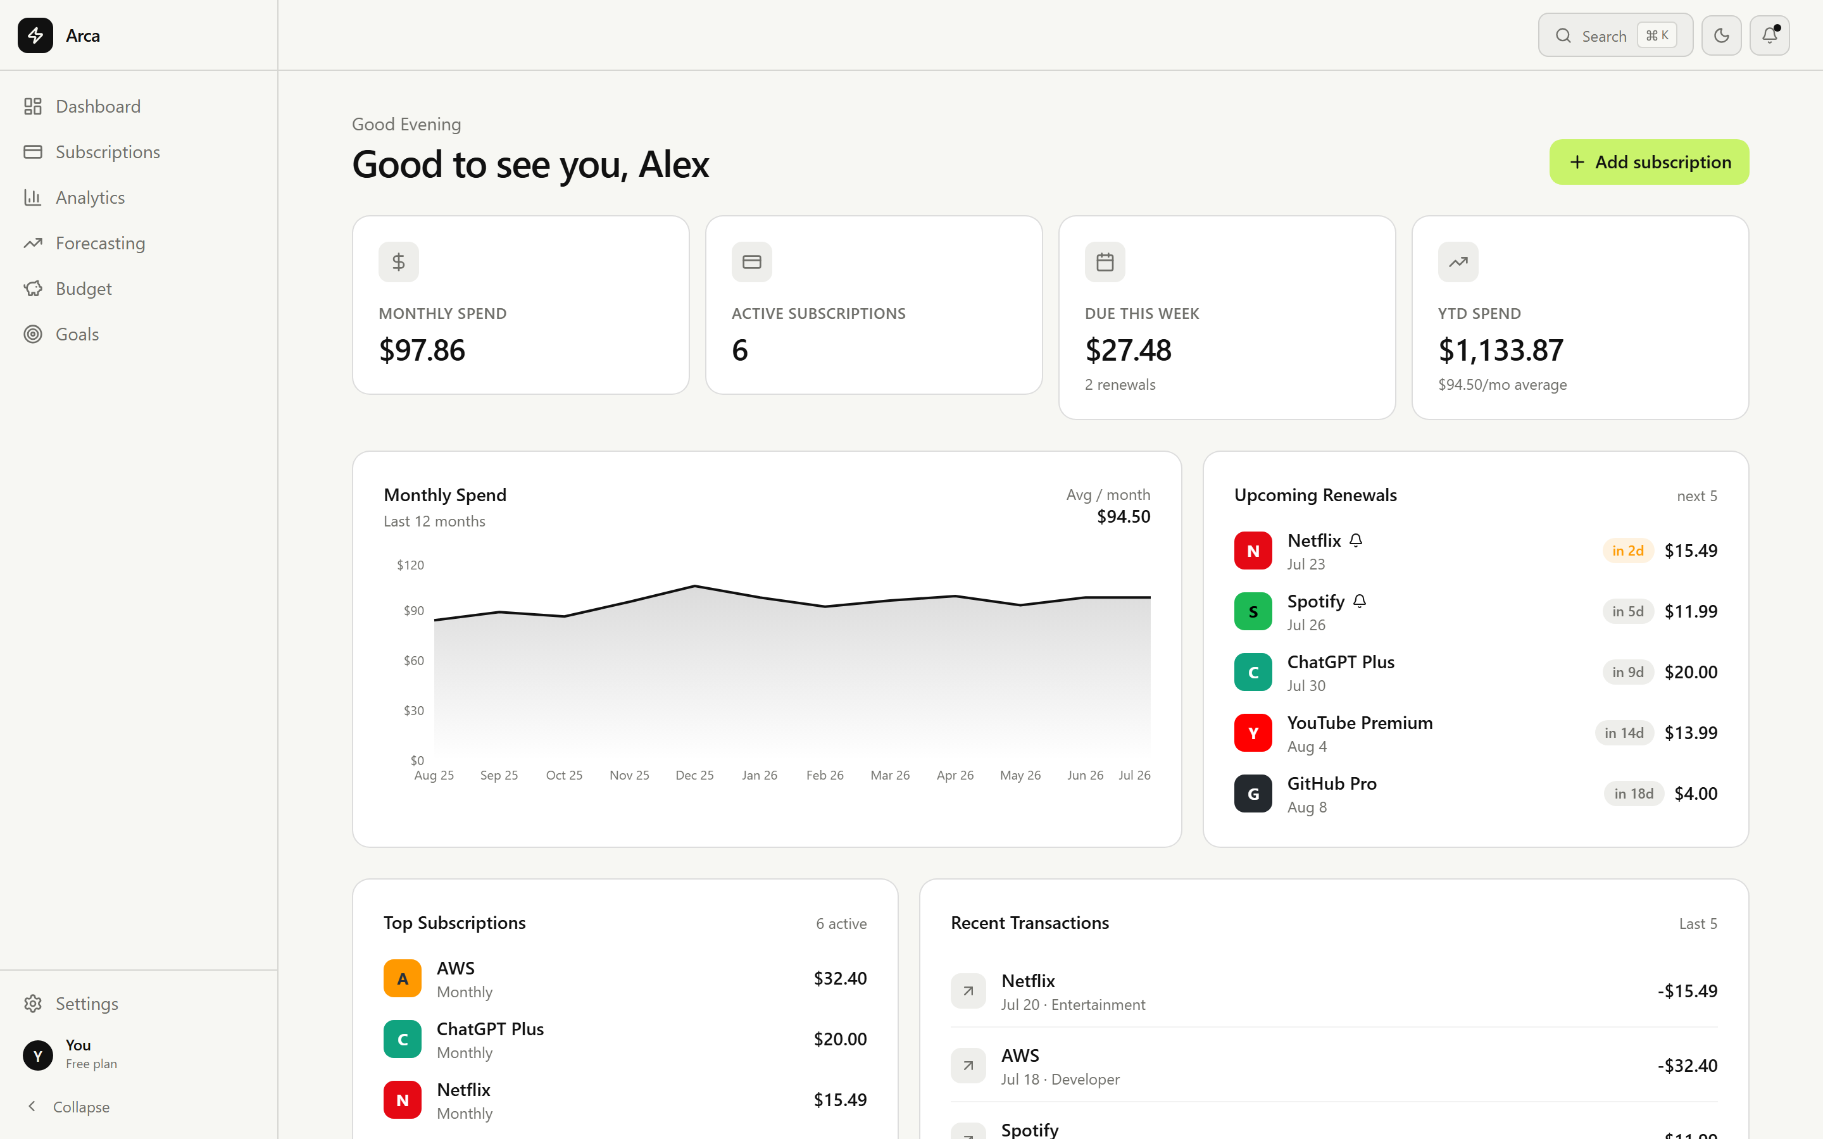
Task: Click the orange AWS A icon in Top Subscriptions
Action: (x=403, y=978)
